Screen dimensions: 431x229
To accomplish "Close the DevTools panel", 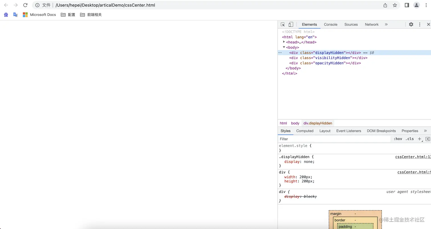I will point(428,24).
